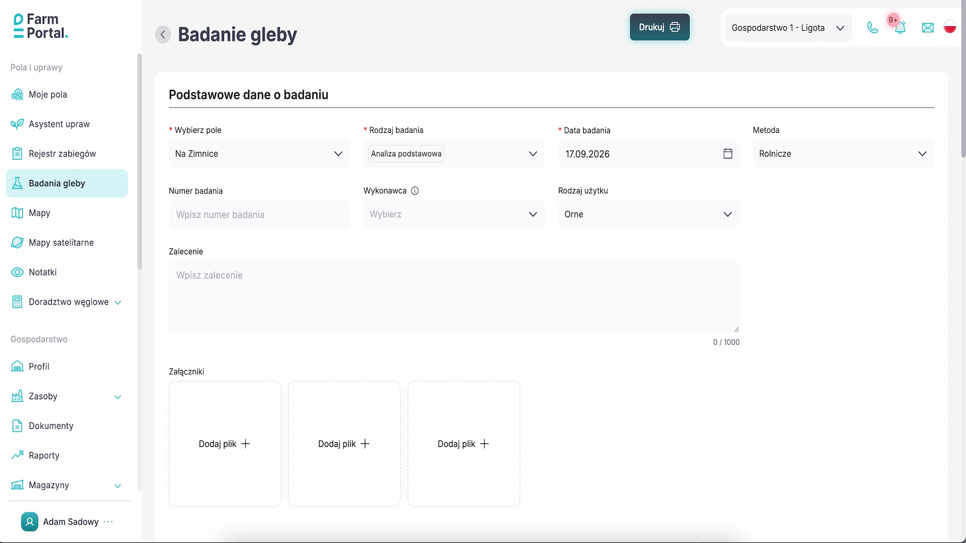Click the sidebar vertical scrollbar
966x543 pixels.
[x=139, y=161]
